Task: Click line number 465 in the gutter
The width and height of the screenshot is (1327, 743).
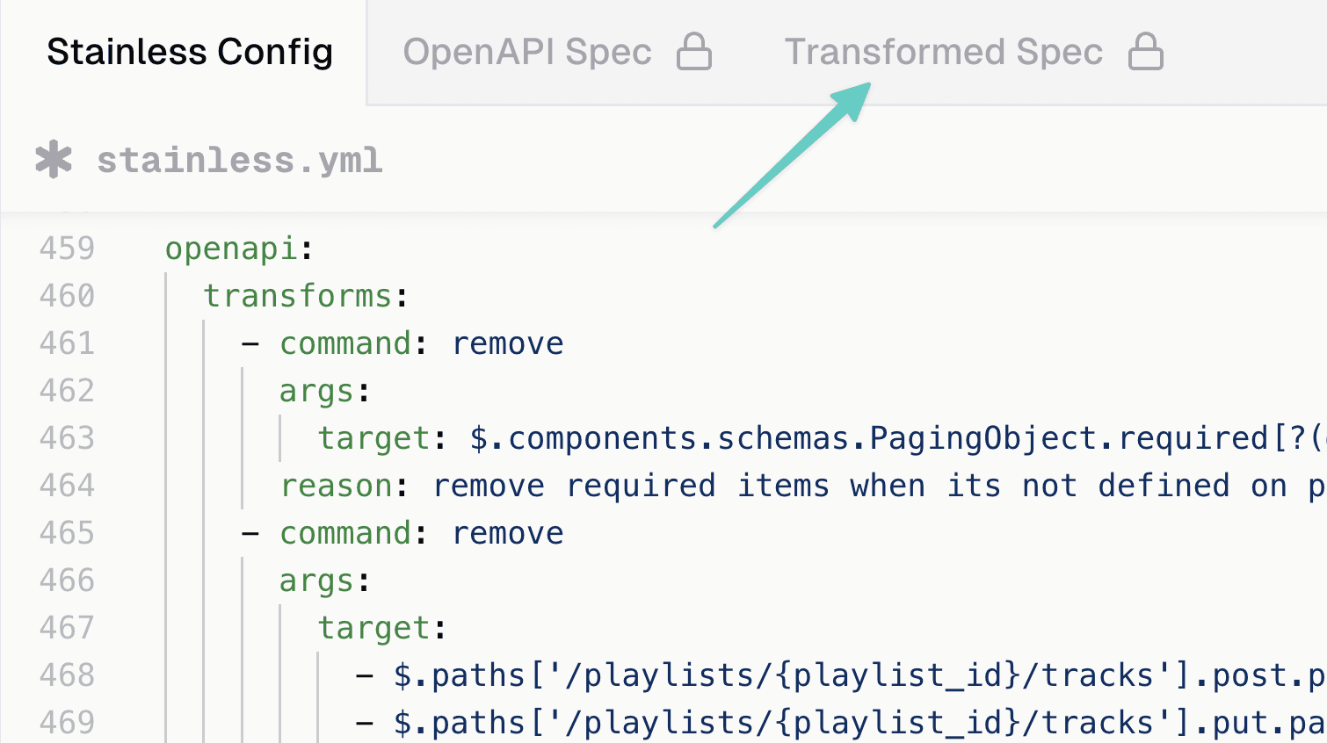Action: click(x=67, y=533)
